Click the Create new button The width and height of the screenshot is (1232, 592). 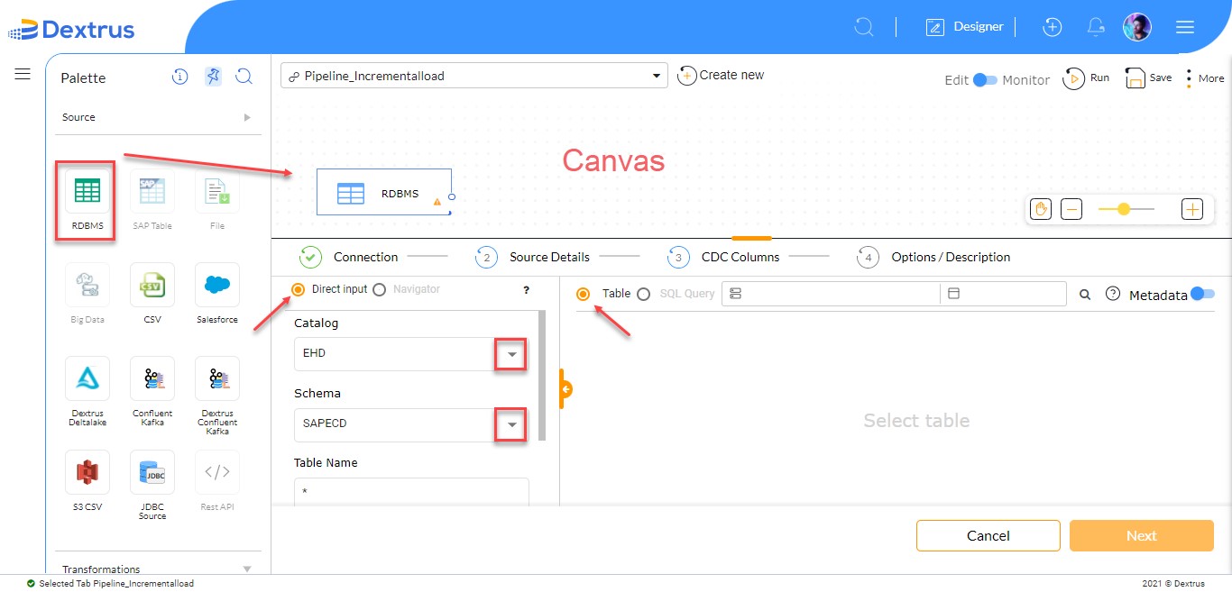click(722, 76)
